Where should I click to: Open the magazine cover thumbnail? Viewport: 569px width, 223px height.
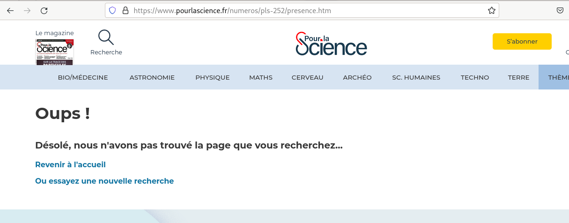coord(55,52)
